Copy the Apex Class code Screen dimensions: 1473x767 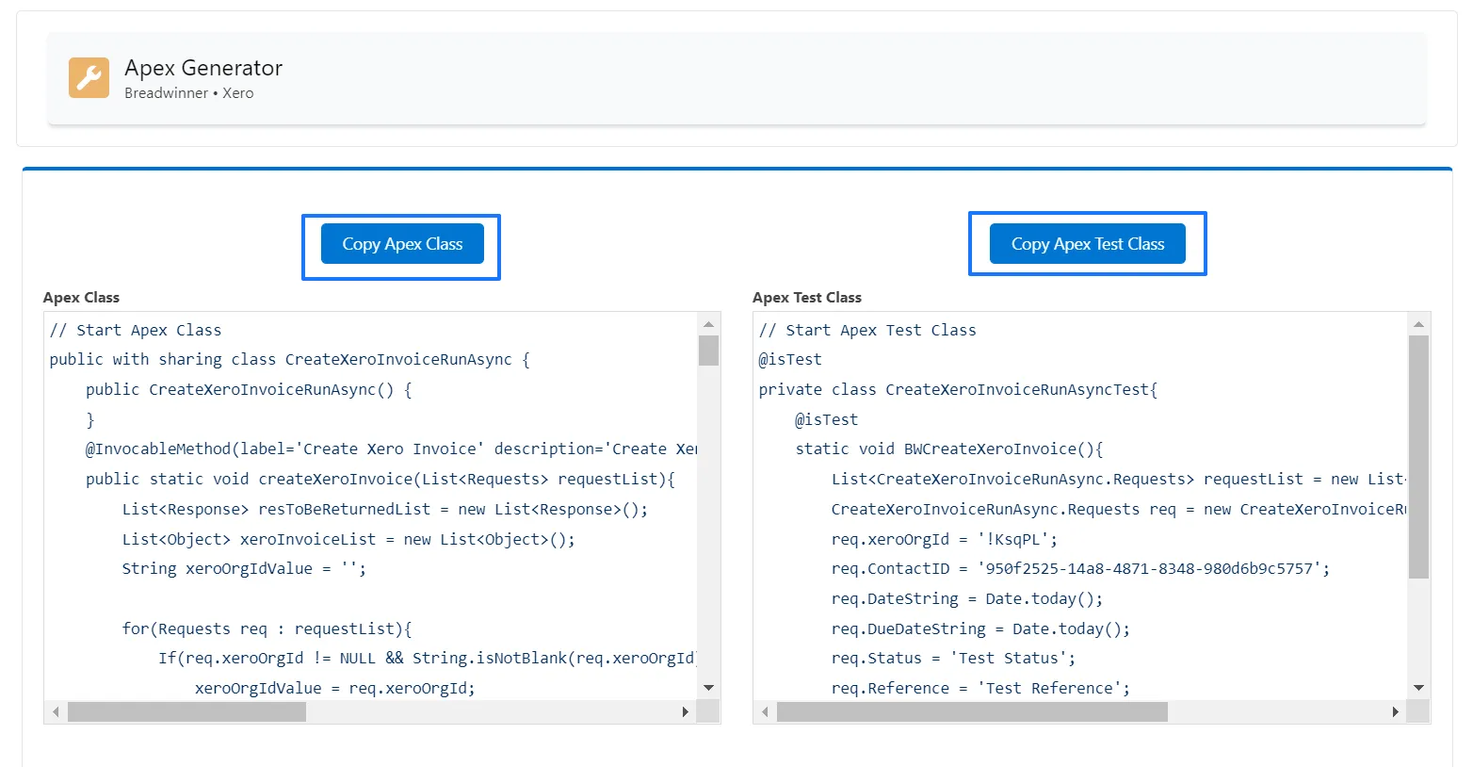[402, 244]
